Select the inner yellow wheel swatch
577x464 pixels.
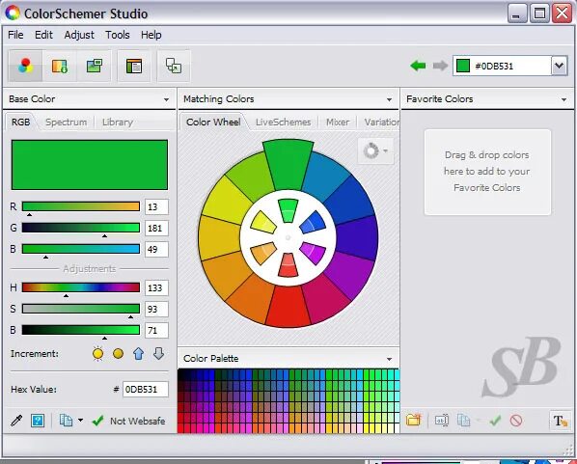point(263,222)
